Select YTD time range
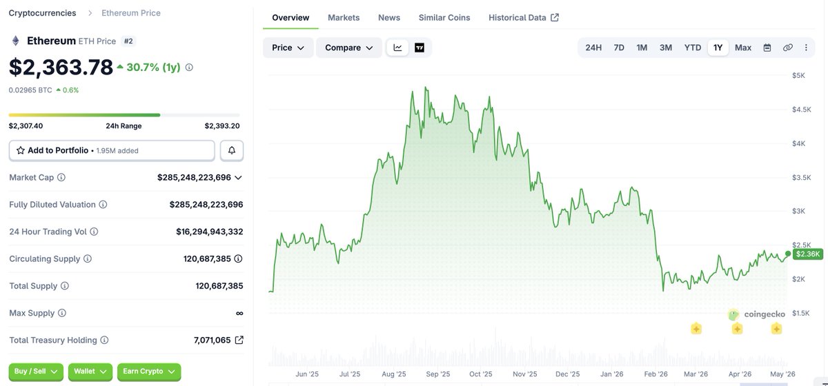The width and height of the screenshot is (828, 386). 693,48
